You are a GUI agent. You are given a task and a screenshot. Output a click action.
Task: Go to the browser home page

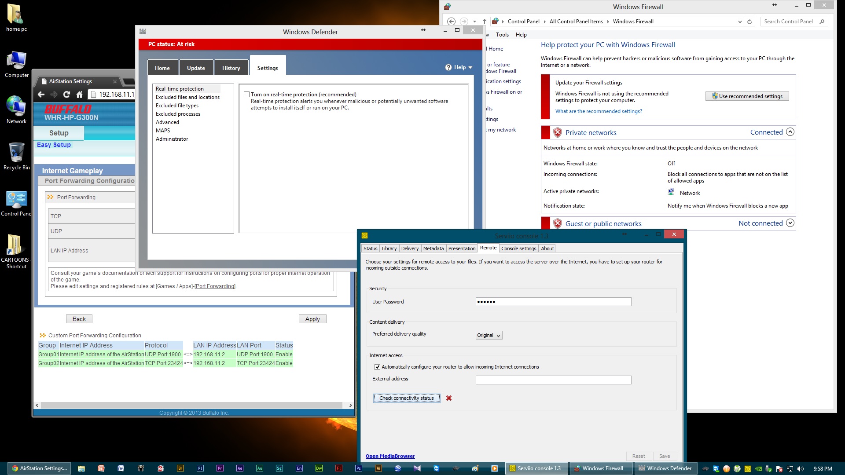click(79, 95)
